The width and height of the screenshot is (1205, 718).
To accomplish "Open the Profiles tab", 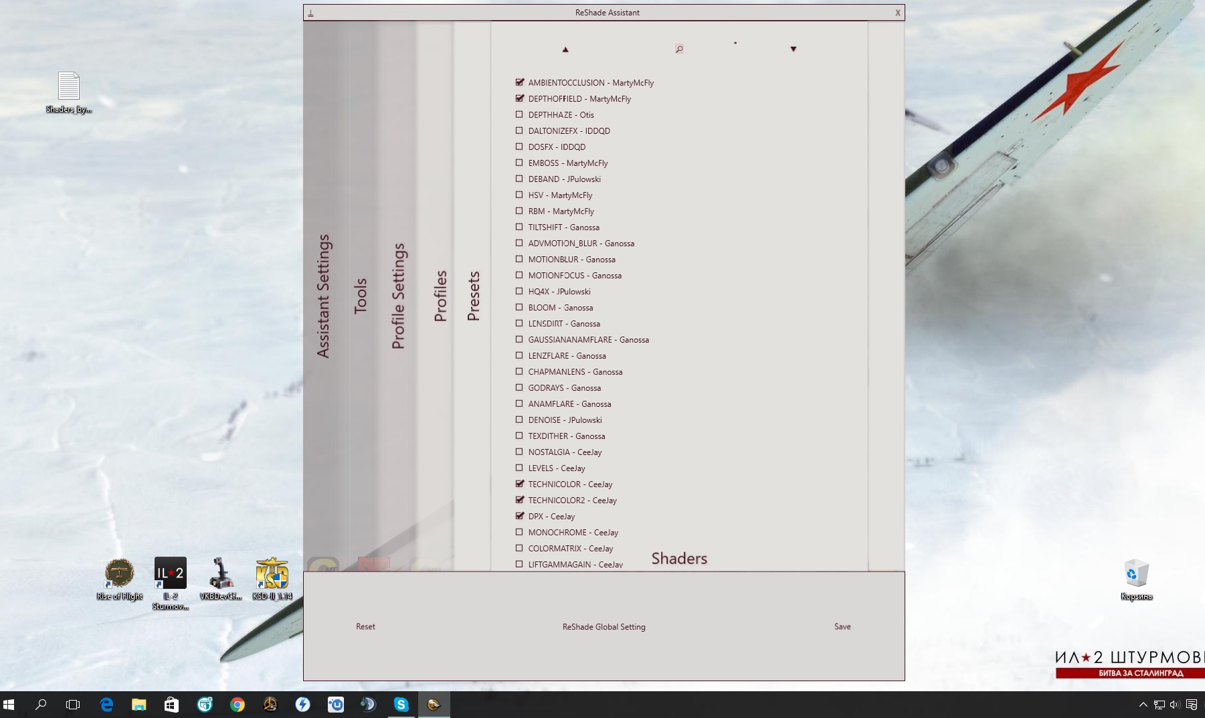I will click(440, 296).
